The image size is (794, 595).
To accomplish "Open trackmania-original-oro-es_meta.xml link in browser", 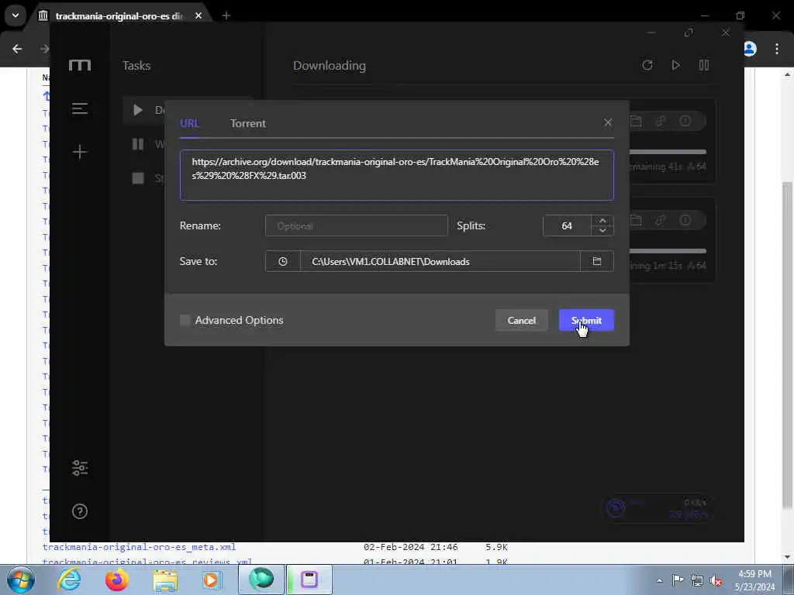I will (x=140, y=547).
